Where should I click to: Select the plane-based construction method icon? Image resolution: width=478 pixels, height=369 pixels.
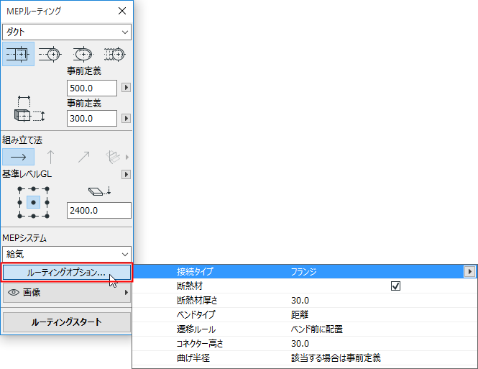pos(113,157)
